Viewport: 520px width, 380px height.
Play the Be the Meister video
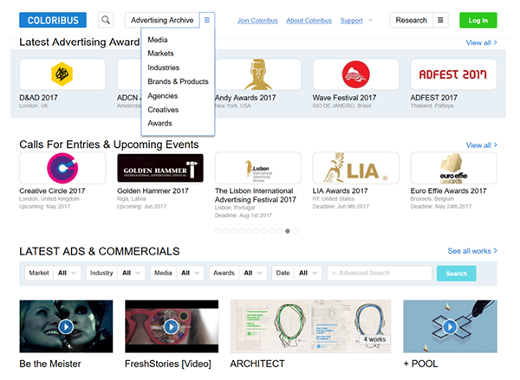(66, 326)
